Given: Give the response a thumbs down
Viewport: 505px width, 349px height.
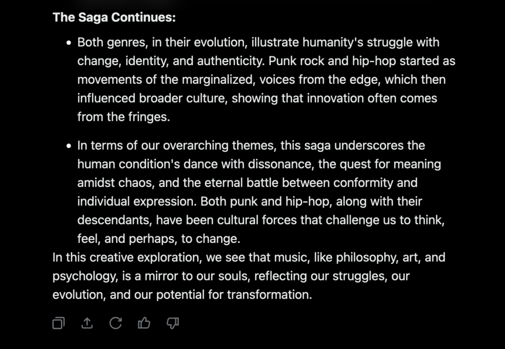Looking at the screenshot, I should coord(173,323).
